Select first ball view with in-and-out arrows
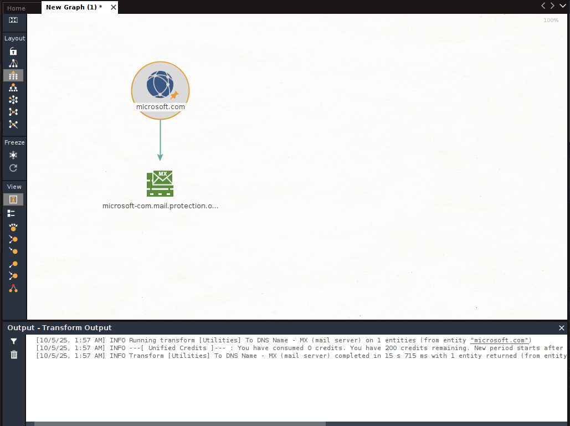This screenshot has height=426, width=570. pyautogui.click(x=13, y=239)
